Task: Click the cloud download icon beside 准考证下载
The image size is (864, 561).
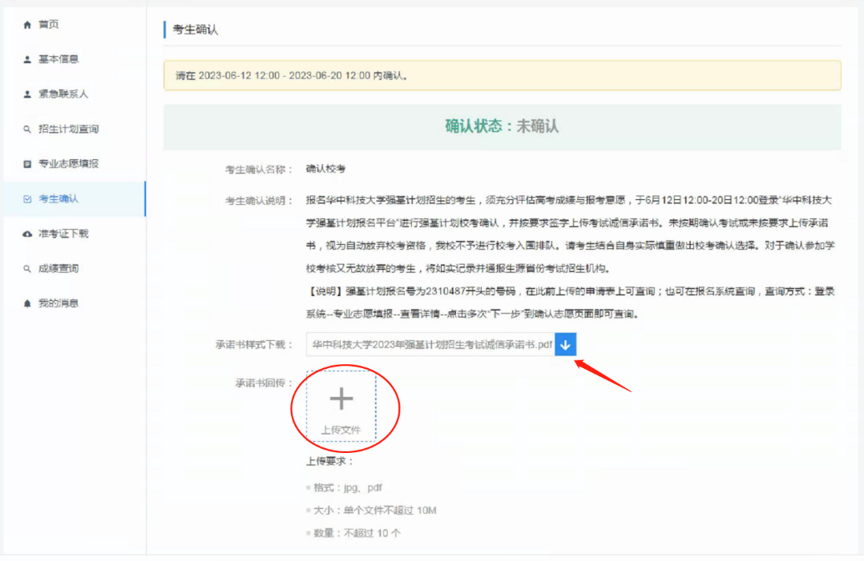Action: tap(27, 234)
